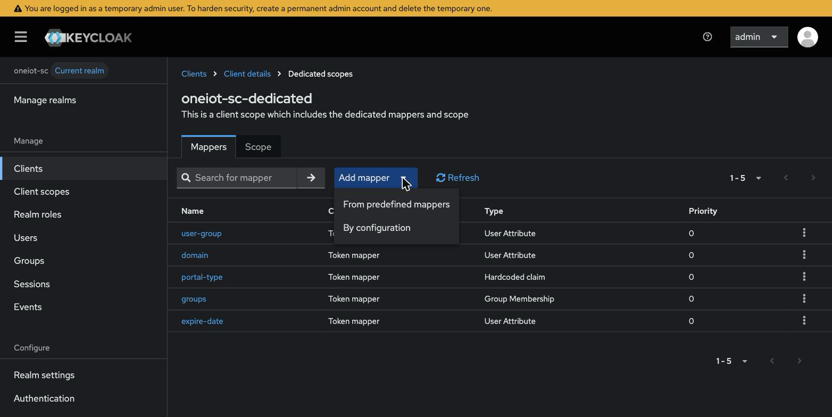This screenshot has width=832, height=417.
Task: Open Events in sidebar
Action: coord(84,307)
